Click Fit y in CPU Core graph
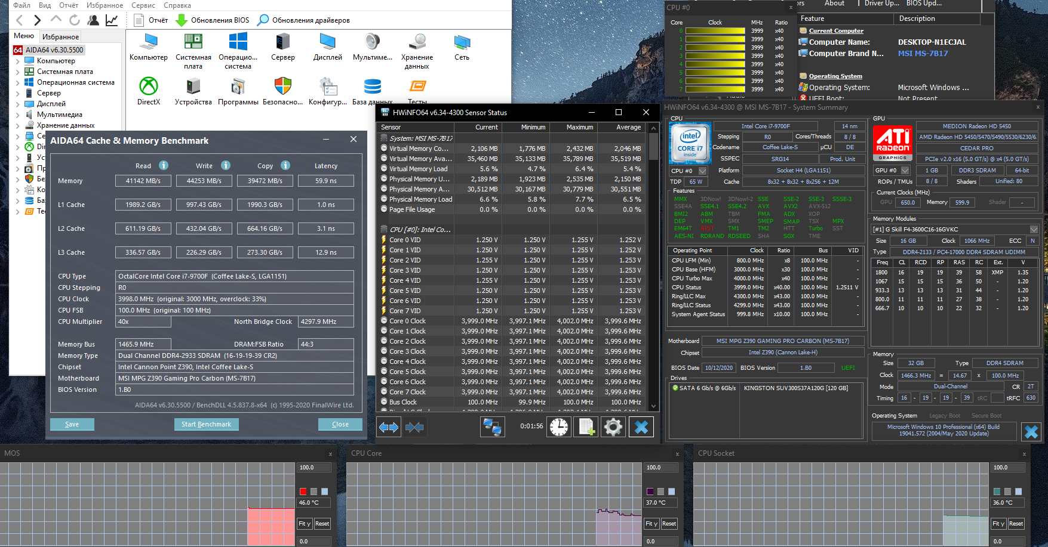The height and width of the screenshot is (547, 1048). (x=651, y=524)
